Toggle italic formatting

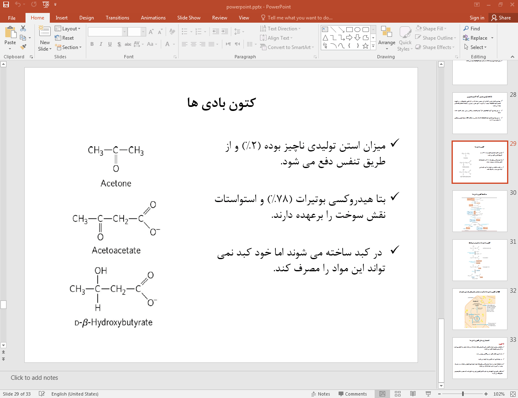(x=100, y=44)
